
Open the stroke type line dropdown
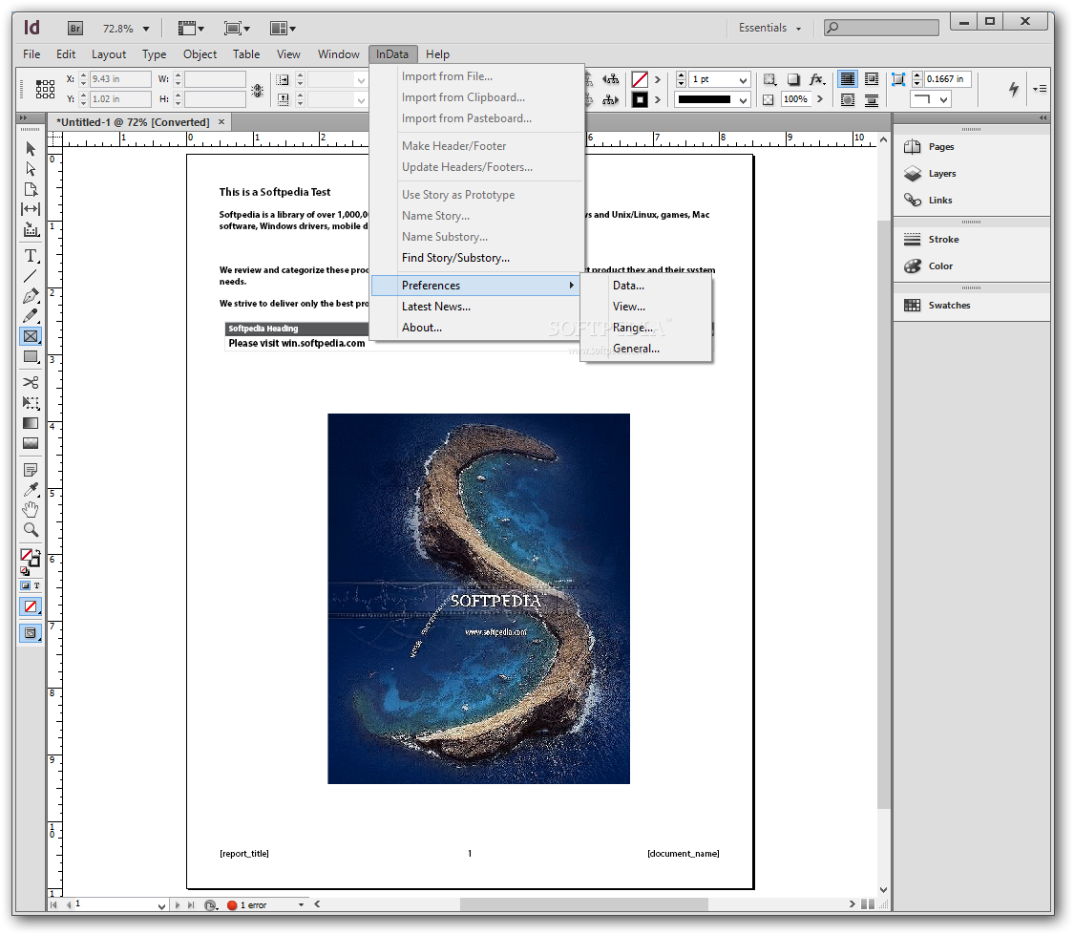click(743, 100)
